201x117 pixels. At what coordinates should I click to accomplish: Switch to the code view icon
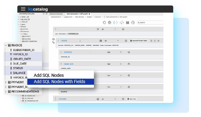[122, 23]
